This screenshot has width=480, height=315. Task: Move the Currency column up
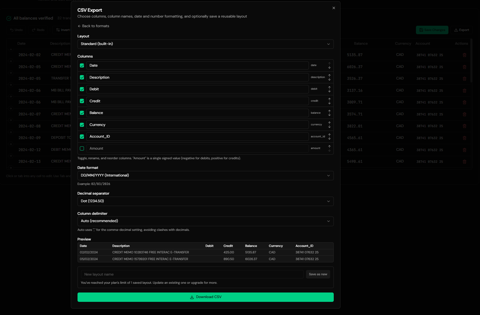pos(329,123)
